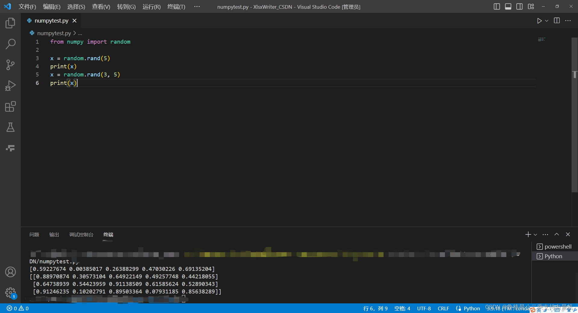Open the terminal launch profile dropdown
578x313 pixels.
pos(535,234)
